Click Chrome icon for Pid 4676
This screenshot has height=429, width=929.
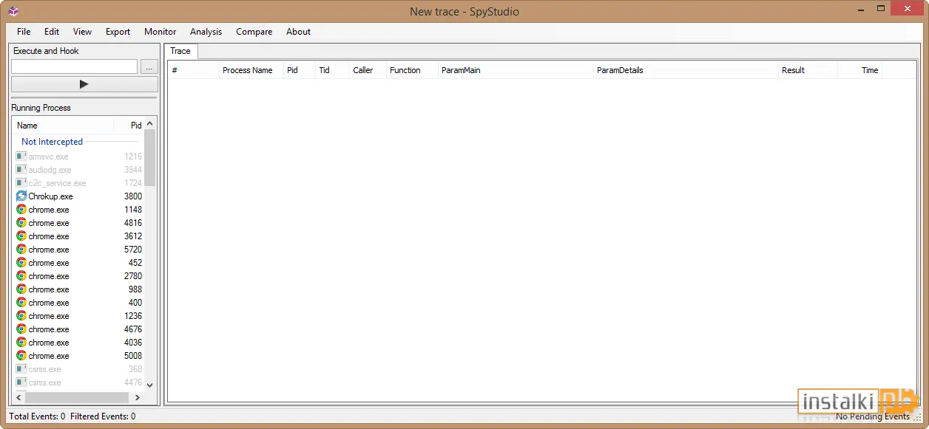(x=21, y=329)
